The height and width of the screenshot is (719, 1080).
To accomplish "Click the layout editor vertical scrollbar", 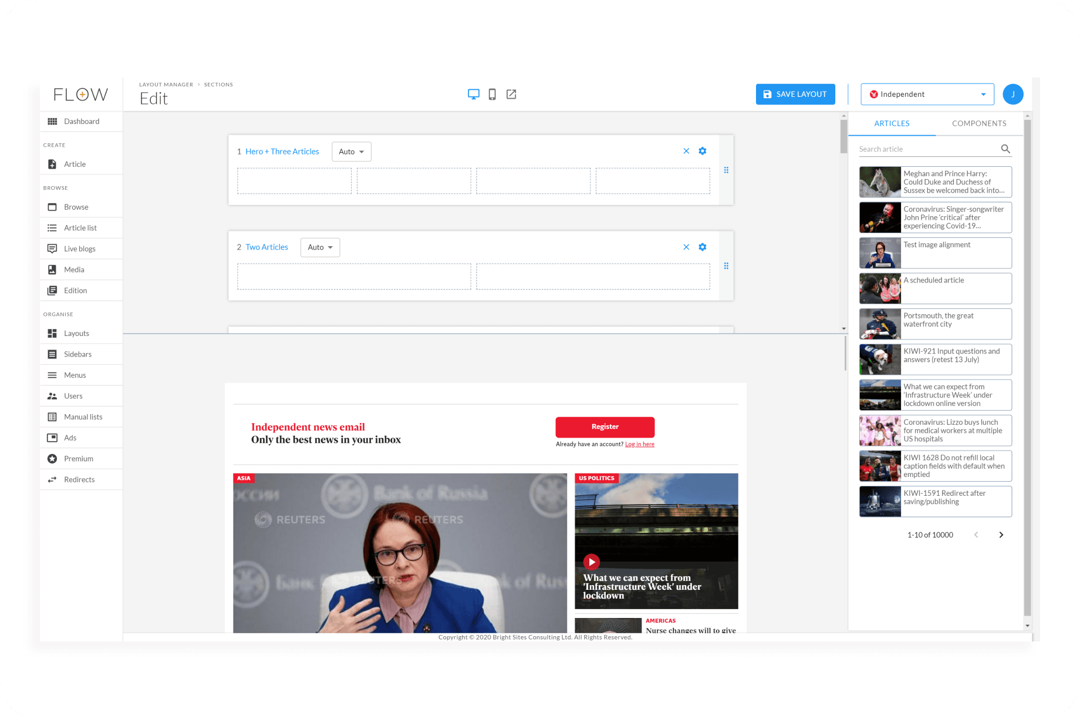I will [843, 136].
